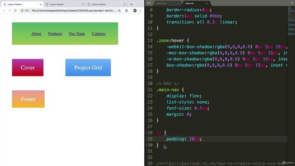Click 'font-size: 0.7em;' on line 24
This screenshot has width=295, height=166.
tap(188, 108)
